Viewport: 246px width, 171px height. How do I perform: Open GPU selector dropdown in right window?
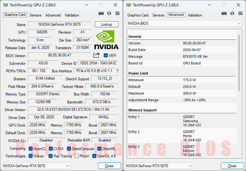point(159,166)
